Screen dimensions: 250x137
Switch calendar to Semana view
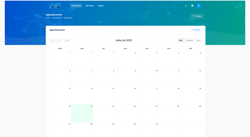(190, 40)
